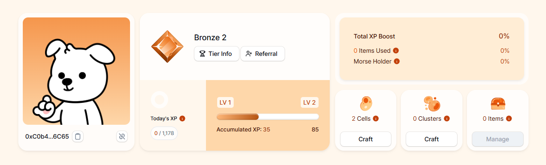Open info icon next to Today's XP

182,118
